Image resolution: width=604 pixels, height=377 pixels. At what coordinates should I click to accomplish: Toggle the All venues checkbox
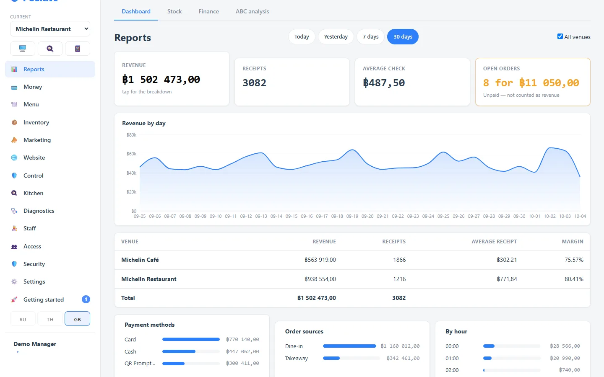pyautogui.click(x=560, y=36)
